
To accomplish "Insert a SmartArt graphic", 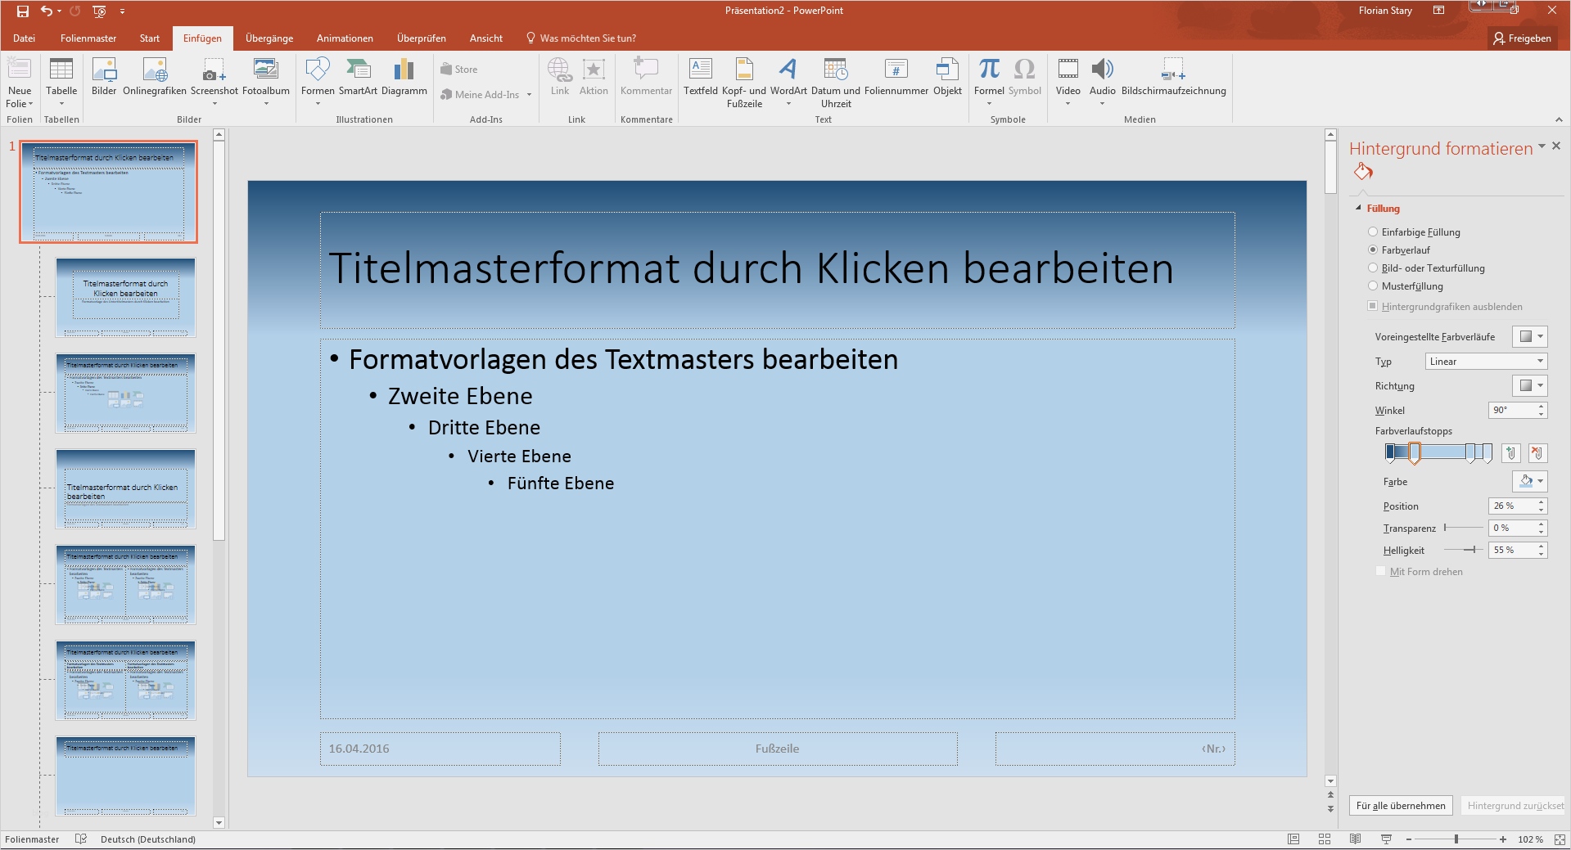I will (358, 79).
